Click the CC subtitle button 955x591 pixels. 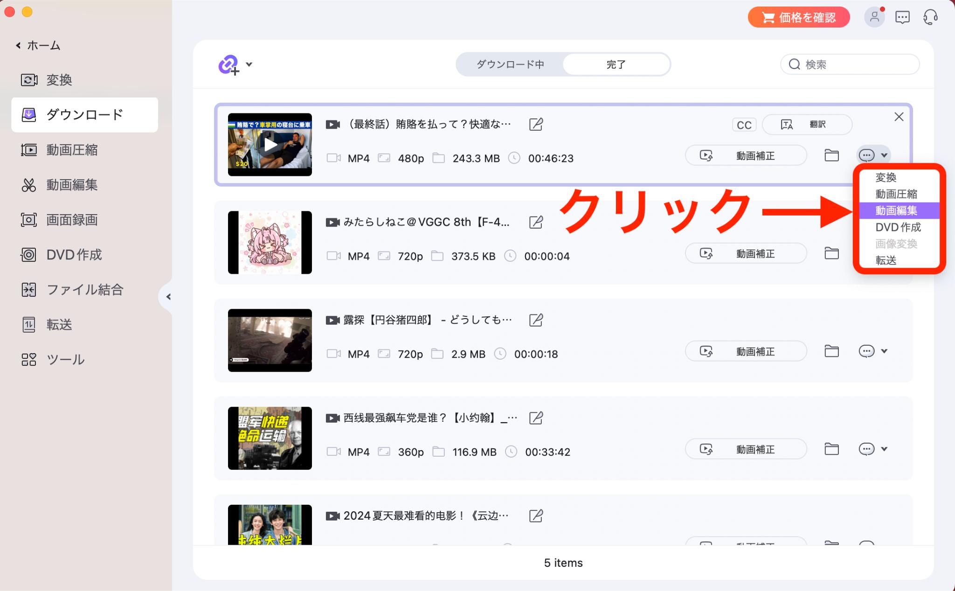point(744,125)
